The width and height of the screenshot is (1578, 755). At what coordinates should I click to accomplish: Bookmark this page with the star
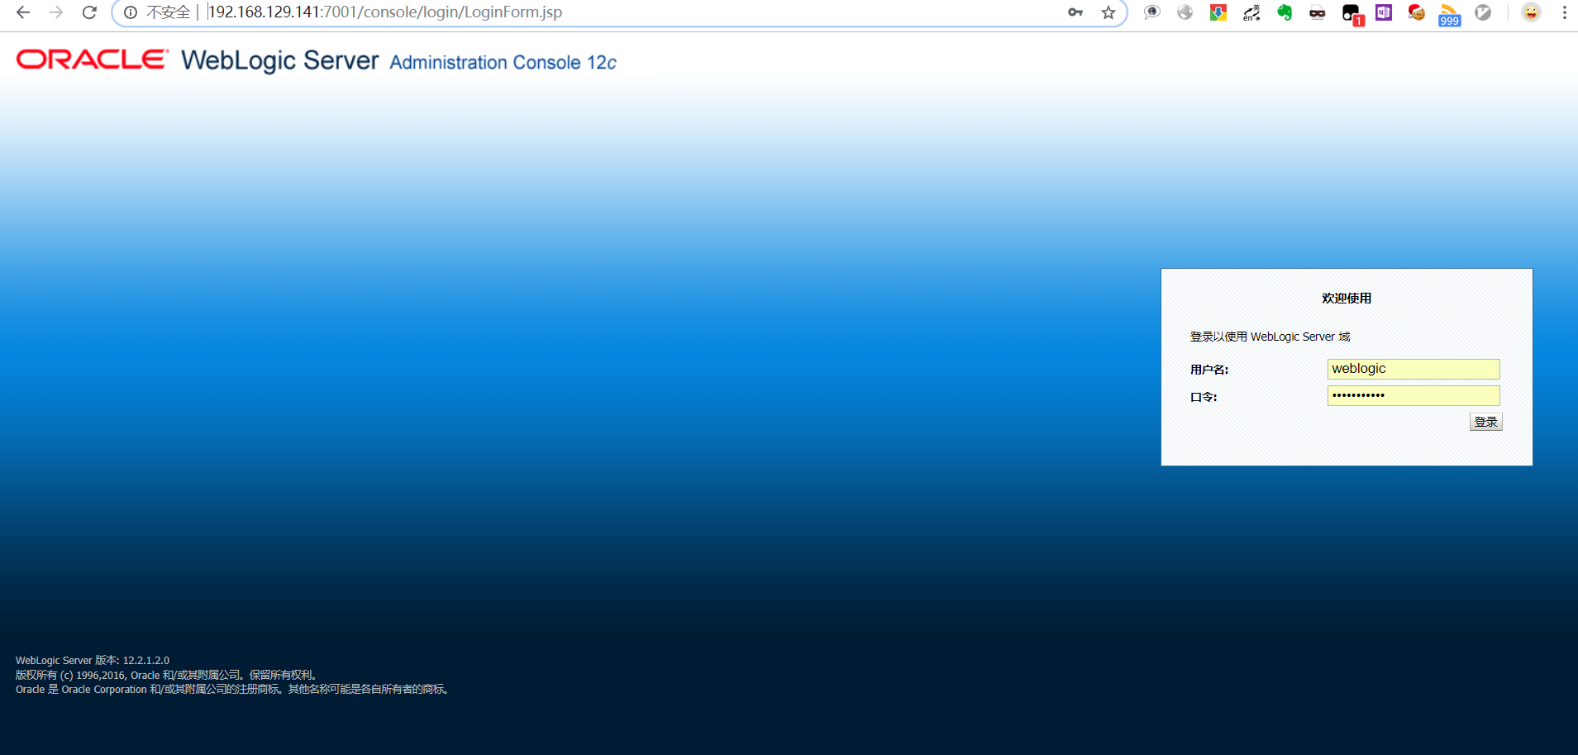coord(1108,12)
